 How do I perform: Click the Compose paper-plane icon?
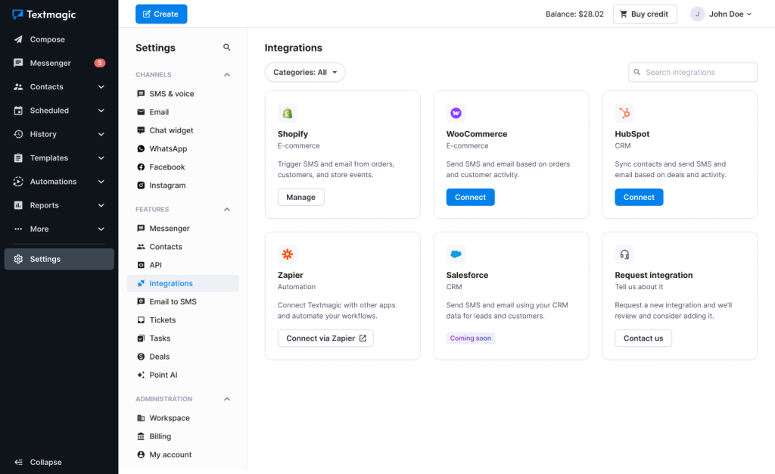18,39
